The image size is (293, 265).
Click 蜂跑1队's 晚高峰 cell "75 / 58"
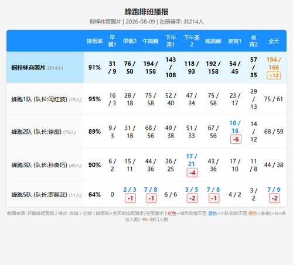pyautogui.click(x=213, y=99)
